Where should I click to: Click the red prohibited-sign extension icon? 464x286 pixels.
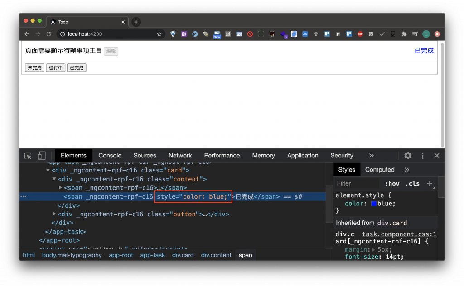(x=250, y=34)
